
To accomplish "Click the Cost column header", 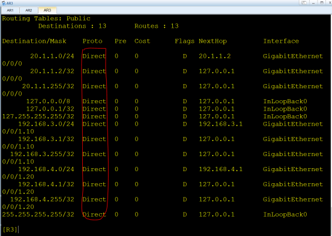I will point(142,41).
